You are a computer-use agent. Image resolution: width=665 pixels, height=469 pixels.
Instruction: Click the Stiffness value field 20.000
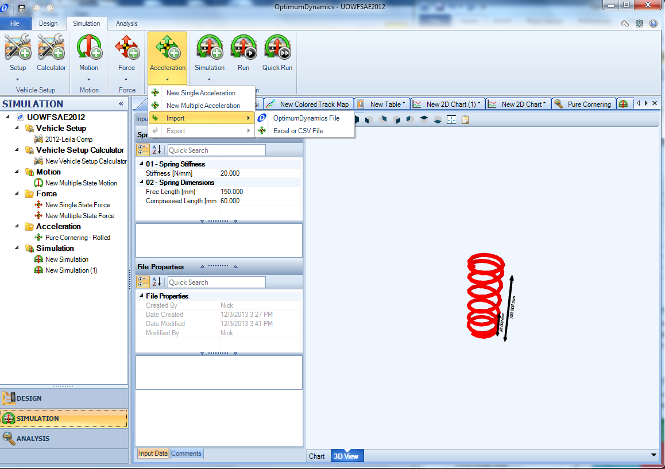click(260, 173)
